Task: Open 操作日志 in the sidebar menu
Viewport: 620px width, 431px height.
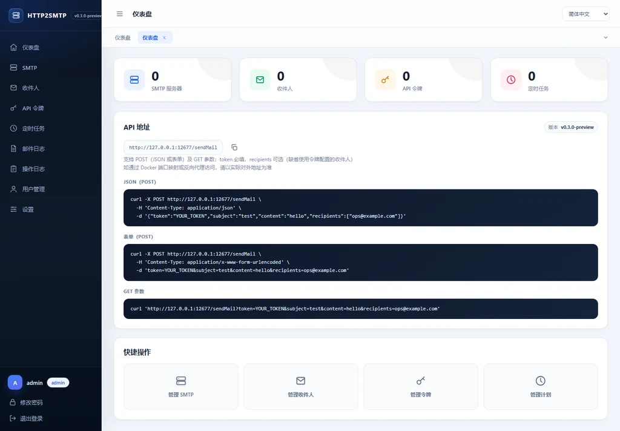Action: click(x=51, y=169)
